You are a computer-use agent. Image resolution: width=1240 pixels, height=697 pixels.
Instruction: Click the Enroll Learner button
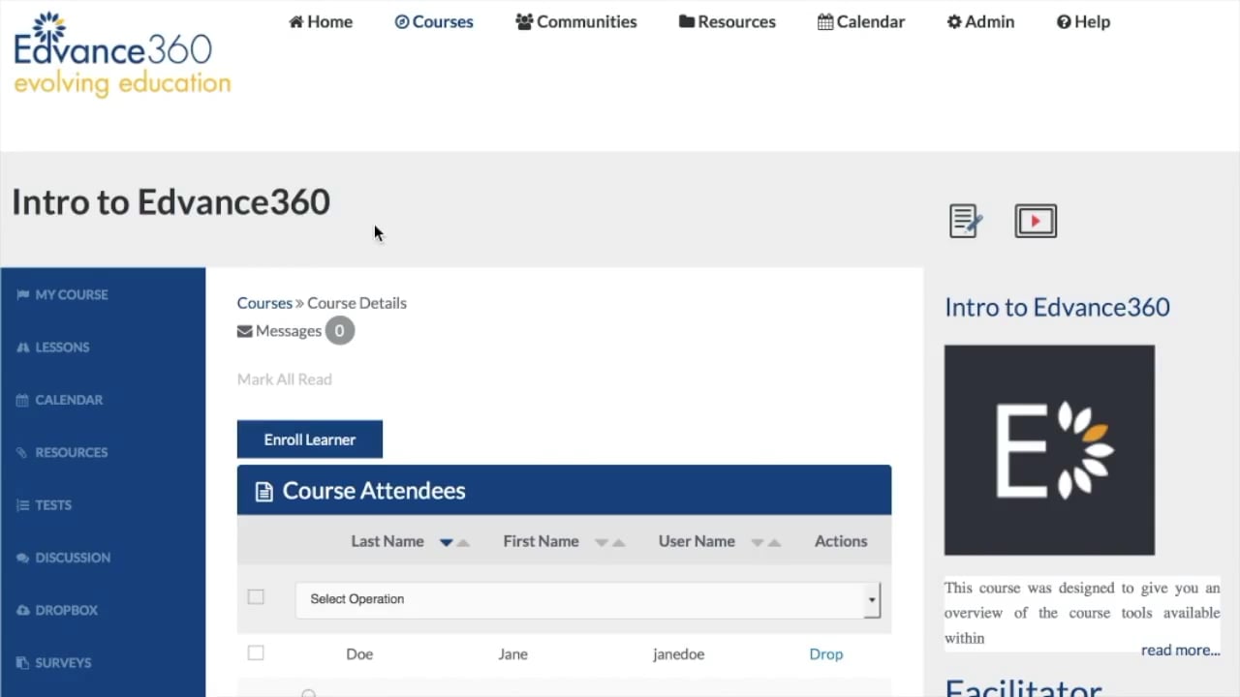(x=310, y=439)
